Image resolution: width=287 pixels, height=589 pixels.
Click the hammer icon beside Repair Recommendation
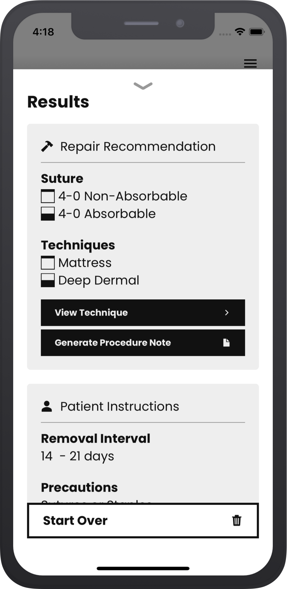(47, 146)
